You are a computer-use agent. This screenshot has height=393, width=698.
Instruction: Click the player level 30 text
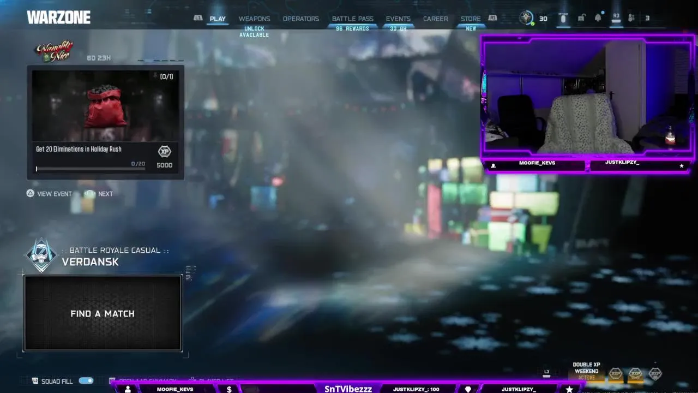(x=543, y=19)
